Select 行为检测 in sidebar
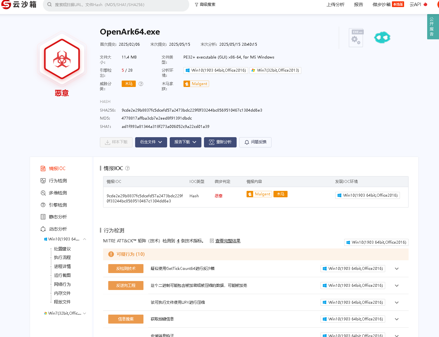The width and height of the screenshot is (439, 337). click(58, 181)
